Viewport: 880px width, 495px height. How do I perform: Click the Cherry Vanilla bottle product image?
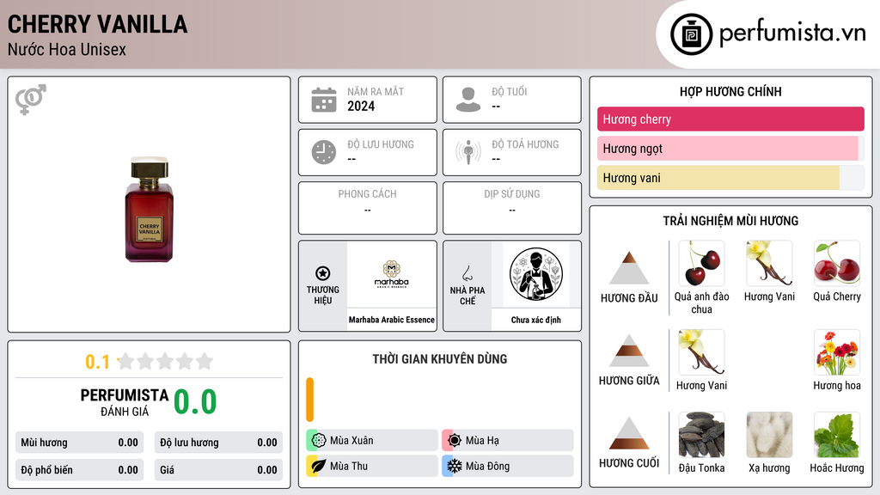149,210
